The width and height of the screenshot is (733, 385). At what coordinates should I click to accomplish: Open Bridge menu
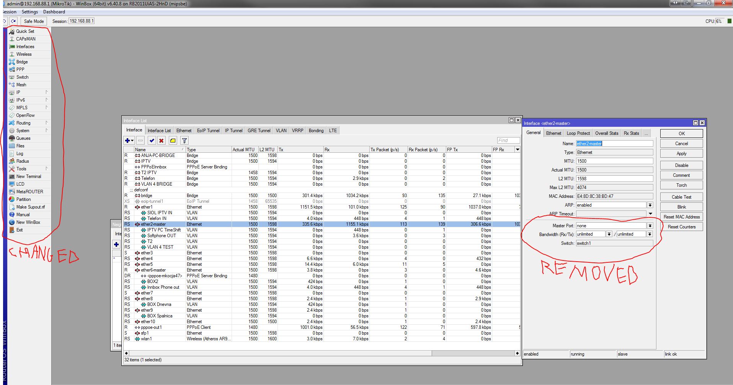coord(22,62)
